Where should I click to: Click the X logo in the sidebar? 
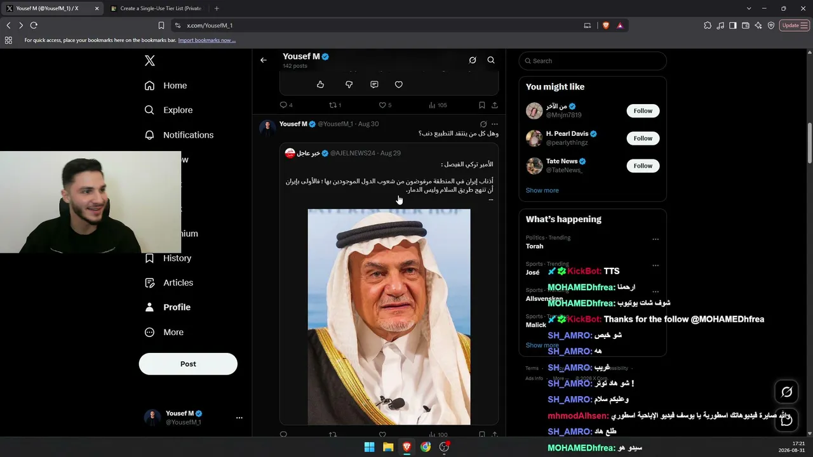pos(149,61)
